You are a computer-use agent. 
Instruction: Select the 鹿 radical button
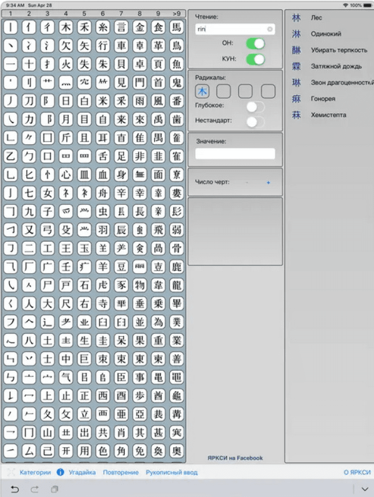coord(177,267)
